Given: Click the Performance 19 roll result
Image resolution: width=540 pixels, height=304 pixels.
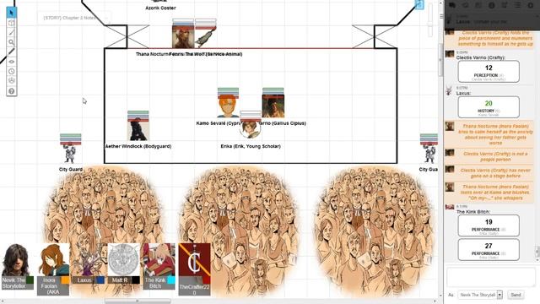Looking at the screenshot, I should (489, 225).
